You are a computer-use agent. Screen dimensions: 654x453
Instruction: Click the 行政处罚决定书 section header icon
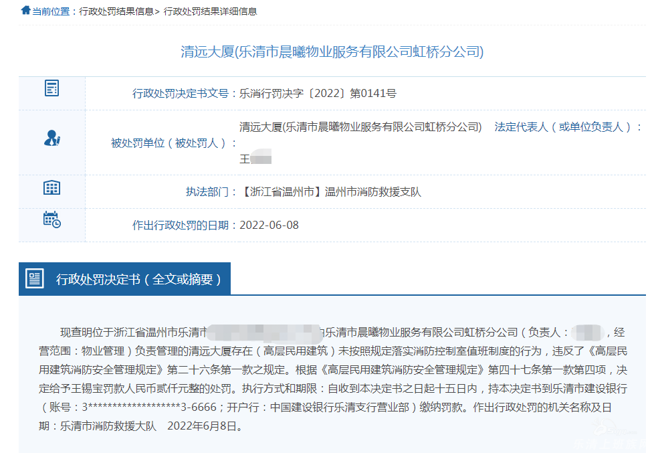tap(35, 278)
